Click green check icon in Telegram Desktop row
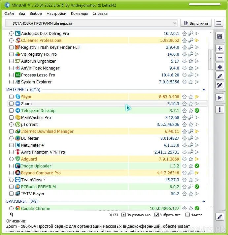 [197, 111]
